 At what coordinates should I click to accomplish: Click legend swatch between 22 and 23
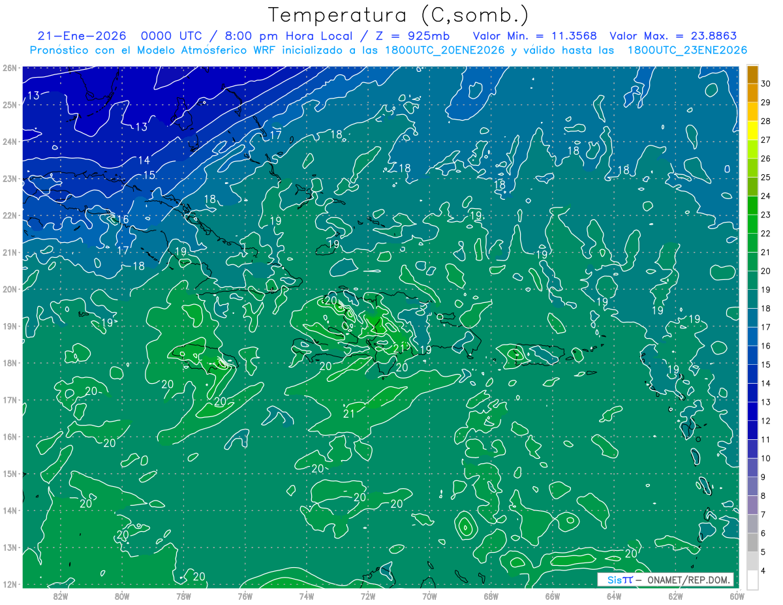tap(752, 224)
